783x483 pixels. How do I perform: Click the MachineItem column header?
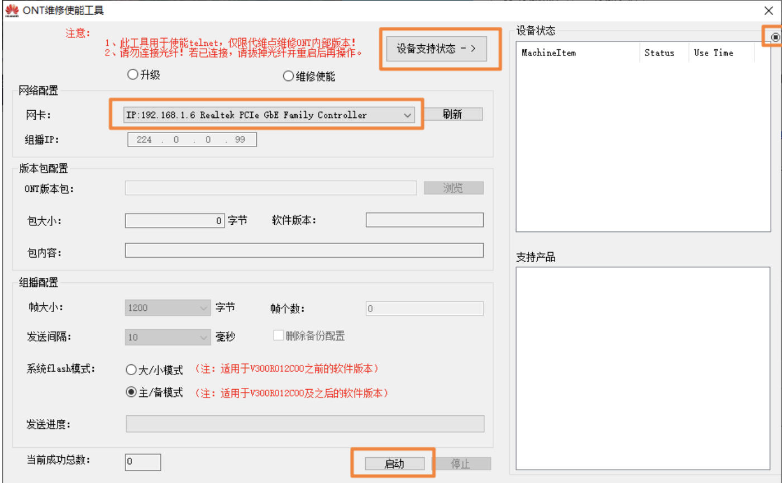coord(578,53)
